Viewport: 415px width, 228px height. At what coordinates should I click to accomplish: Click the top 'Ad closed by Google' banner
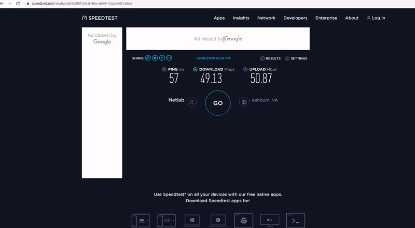click(x=218, y=39)
